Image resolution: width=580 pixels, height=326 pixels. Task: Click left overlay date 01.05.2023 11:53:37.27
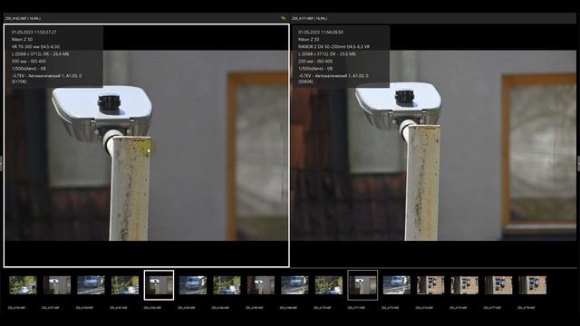pyautogui.click(x=34, y=33)
